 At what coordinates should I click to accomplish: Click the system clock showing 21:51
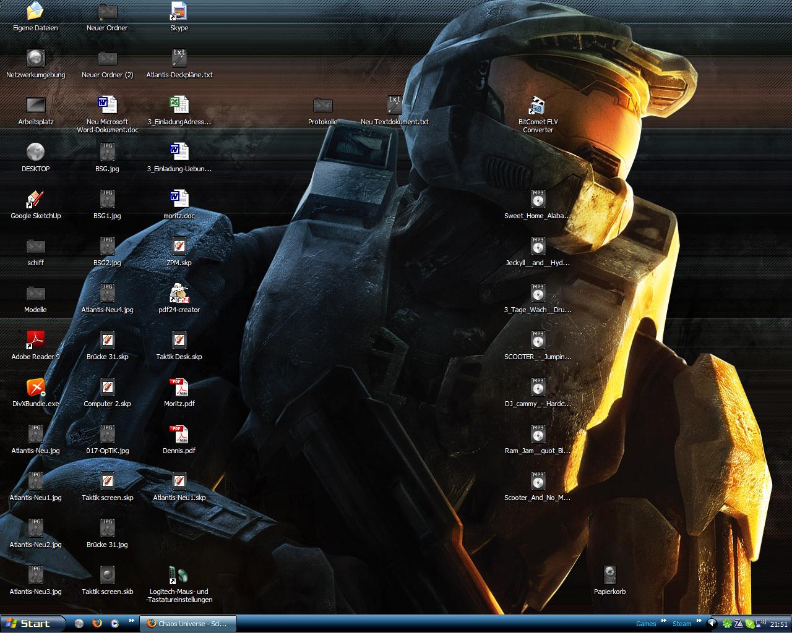click(x=778, y=624)
